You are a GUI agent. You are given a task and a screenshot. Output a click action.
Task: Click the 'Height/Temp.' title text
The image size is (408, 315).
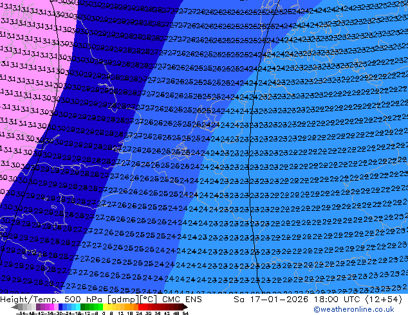29,300
